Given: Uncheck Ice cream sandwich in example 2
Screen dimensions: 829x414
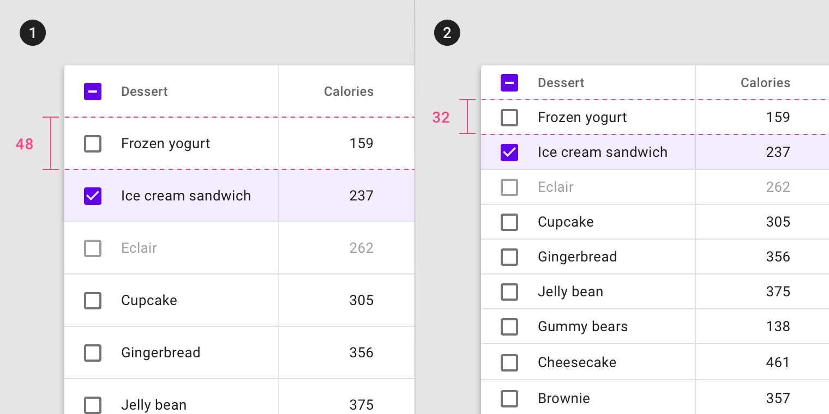Looking at the screenshot, I should [509, 153].
